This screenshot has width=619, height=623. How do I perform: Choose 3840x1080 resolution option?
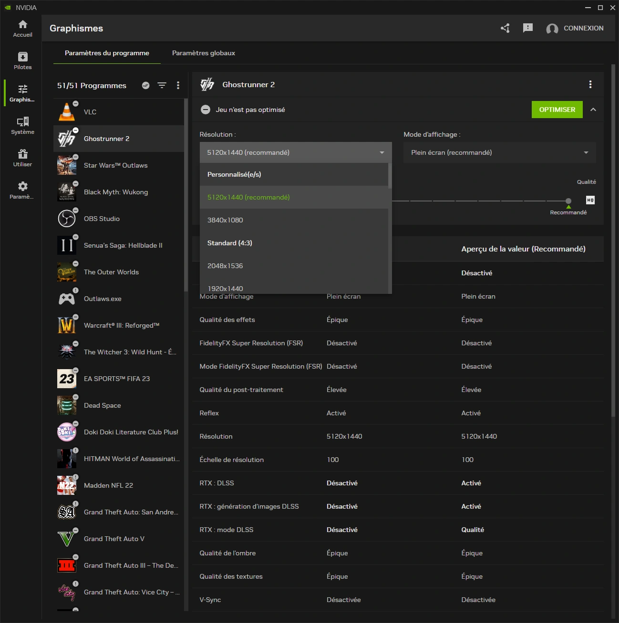coord(294,220)
